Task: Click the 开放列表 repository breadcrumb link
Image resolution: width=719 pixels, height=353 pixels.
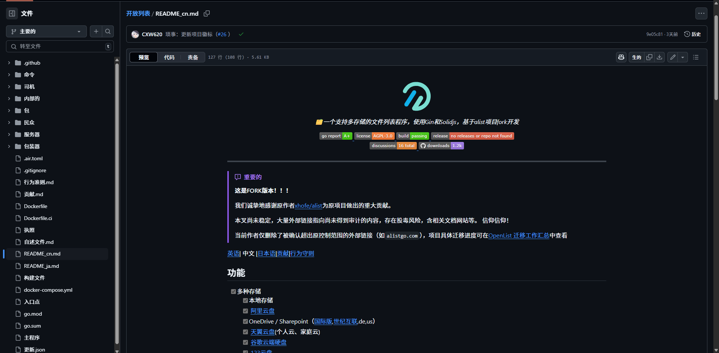Action: coord(138,13)
